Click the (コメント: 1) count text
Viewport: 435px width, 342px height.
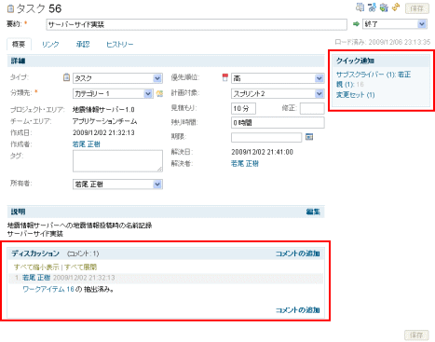click(x=83, y=253)
